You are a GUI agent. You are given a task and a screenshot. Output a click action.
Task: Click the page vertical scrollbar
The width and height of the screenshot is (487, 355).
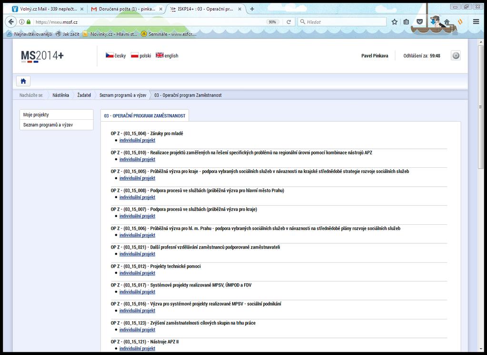[x=480, y=107]
